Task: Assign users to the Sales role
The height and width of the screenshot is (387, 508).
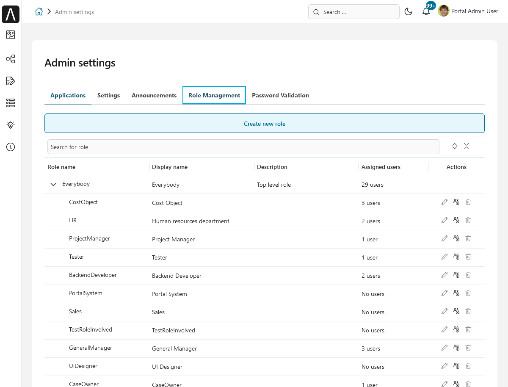Action: tap(456, 311)
